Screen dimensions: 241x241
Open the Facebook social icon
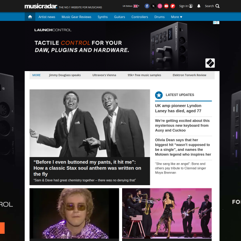tap(147, 6)
